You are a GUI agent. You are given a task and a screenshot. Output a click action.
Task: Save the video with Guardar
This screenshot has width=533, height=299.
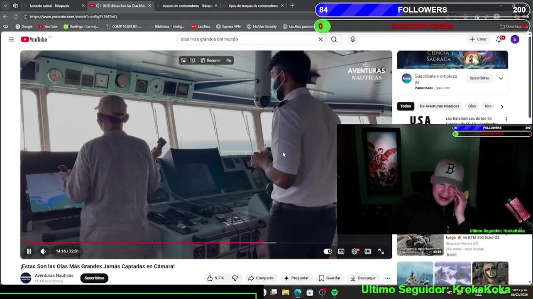[x=330, y=278]
